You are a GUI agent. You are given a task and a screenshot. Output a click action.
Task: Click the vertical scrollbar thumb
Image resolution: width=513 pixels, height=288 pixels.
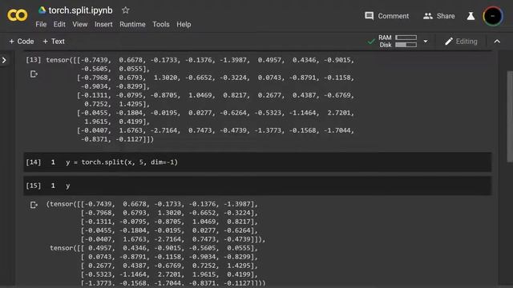pyautogui.click(x=510, y=116)
